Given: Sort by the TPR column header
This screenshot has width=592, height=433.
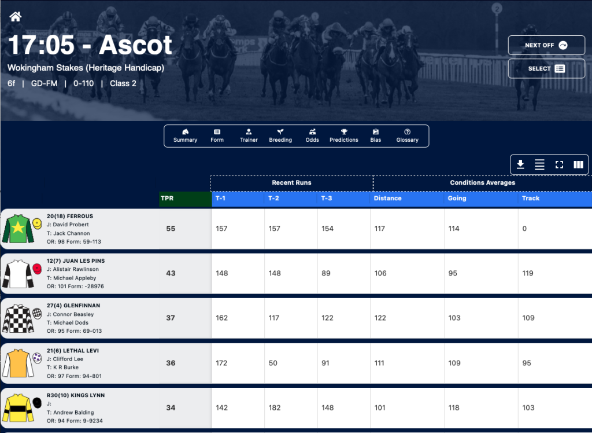Looking at the screenshot, I should click(186, 199).
